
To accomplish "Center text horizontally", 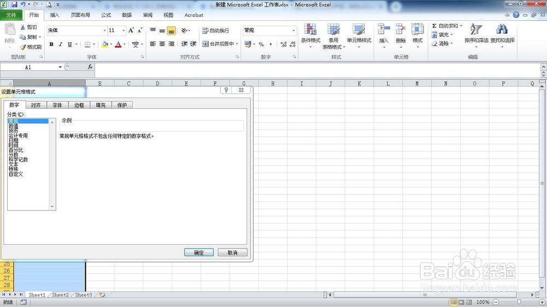I will [162, 44].
